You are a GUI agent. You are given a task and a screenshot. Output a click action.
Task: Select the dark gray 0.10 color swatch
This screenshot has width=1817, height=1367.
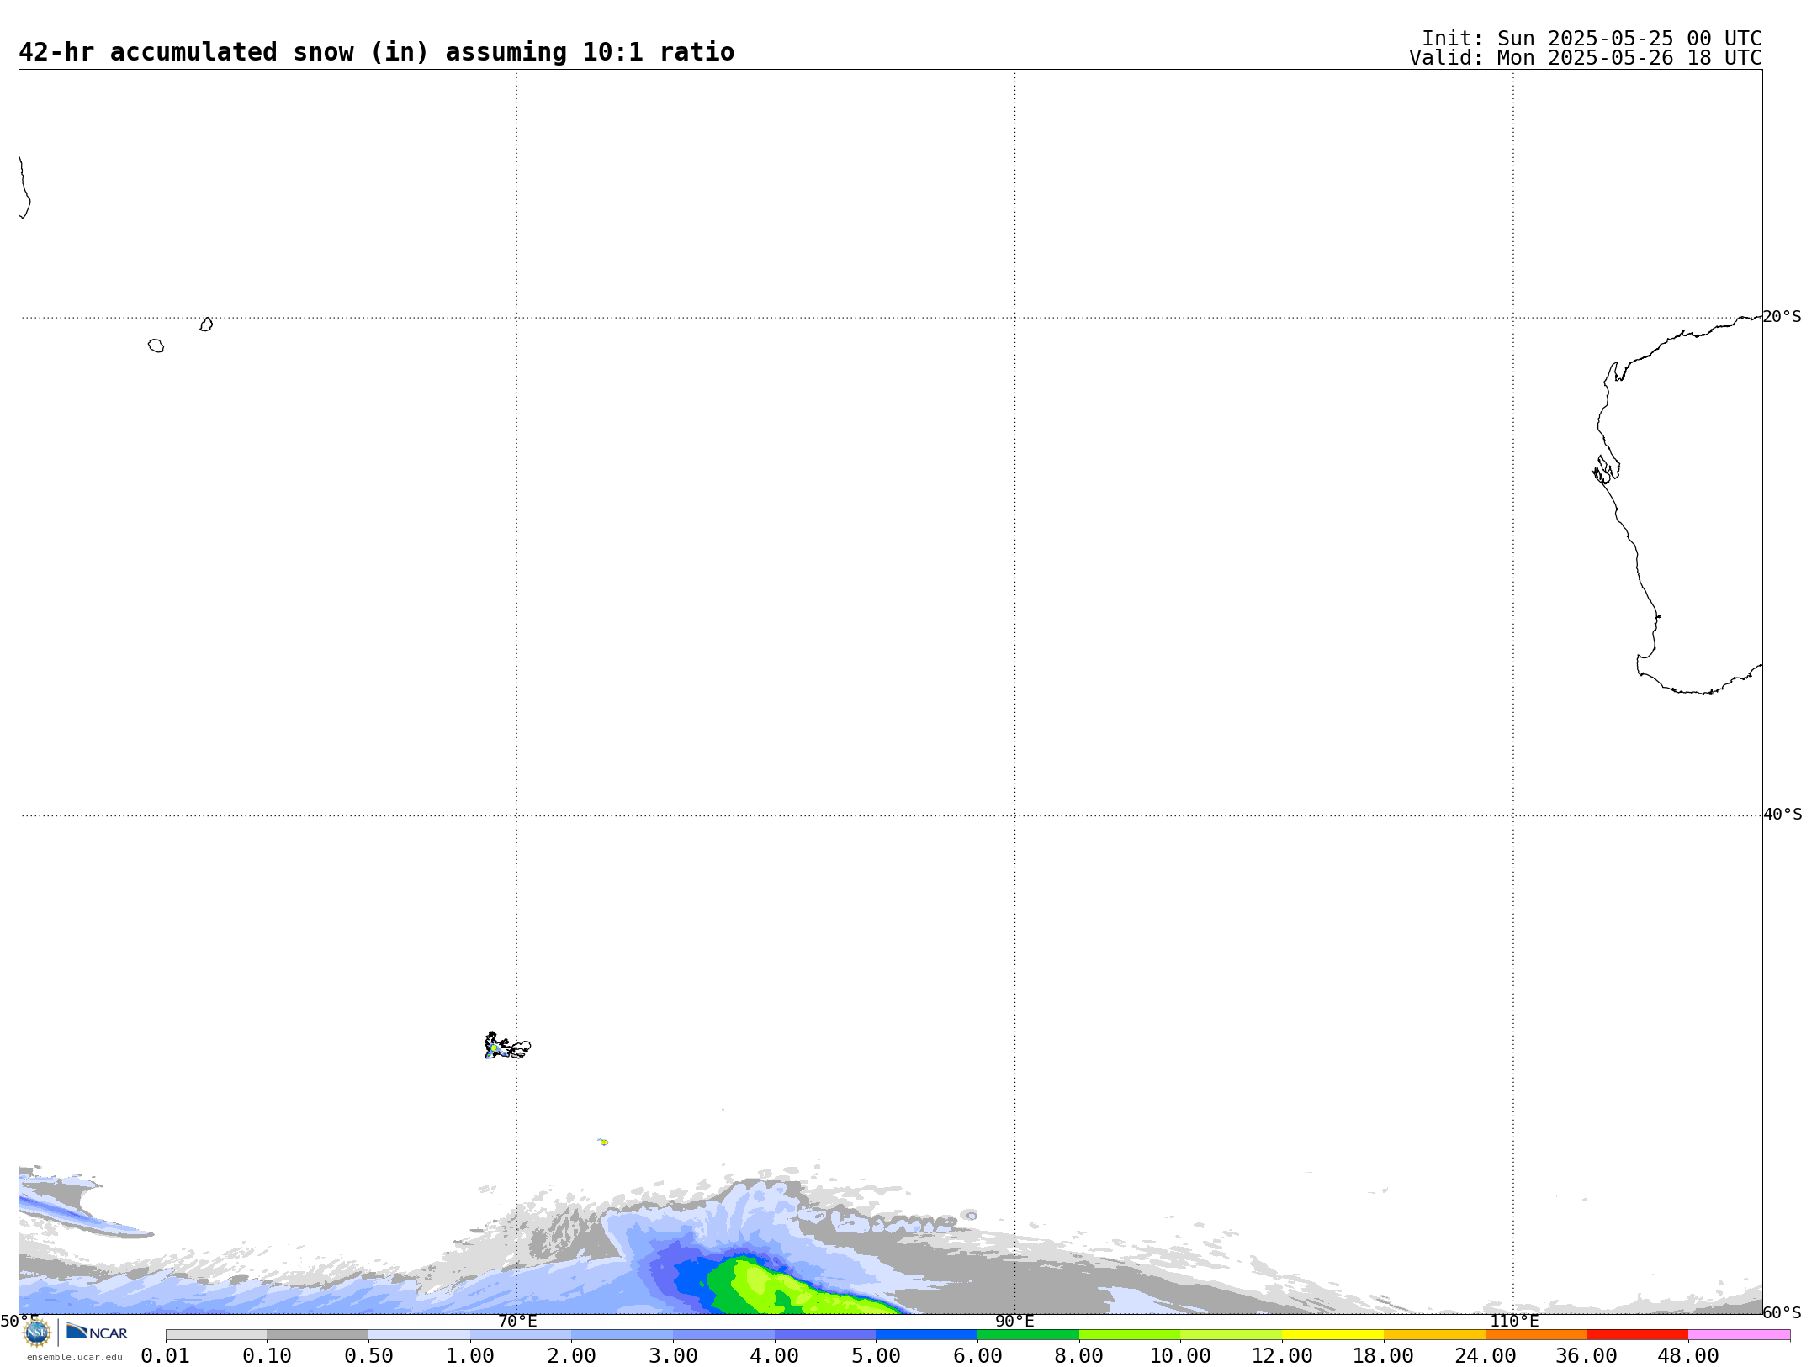317,1335
